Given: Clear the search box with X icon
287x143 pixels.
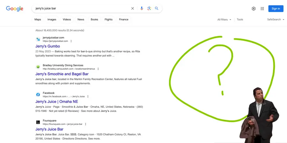Looking at the screenshot, I should 133,9.
